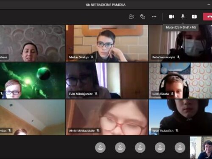This screenshot has width=212, height=159.
Task: Click your self-view video thumbnail
Action: [201, 148]
